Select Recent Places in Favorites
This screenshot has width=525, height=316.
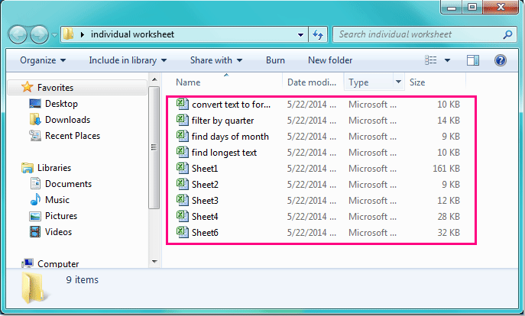[72, 136]
